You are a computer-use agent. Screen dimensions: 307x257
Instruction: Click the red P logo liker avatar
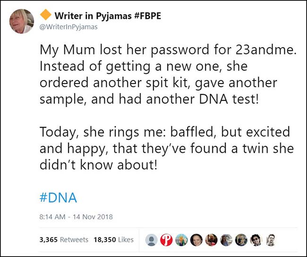tap(166, 240)
